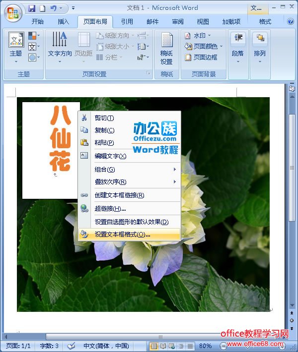Select 编辑文字 in the context menu
Screen dimensions: 298x352
[x=129, y=156]
